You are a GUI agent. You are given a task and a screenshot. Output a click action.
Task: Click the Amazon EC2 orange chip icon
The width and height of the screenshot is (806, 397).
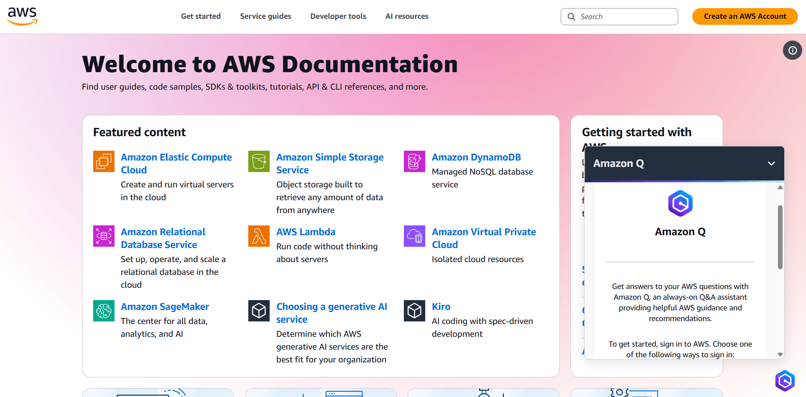[104, 161]
